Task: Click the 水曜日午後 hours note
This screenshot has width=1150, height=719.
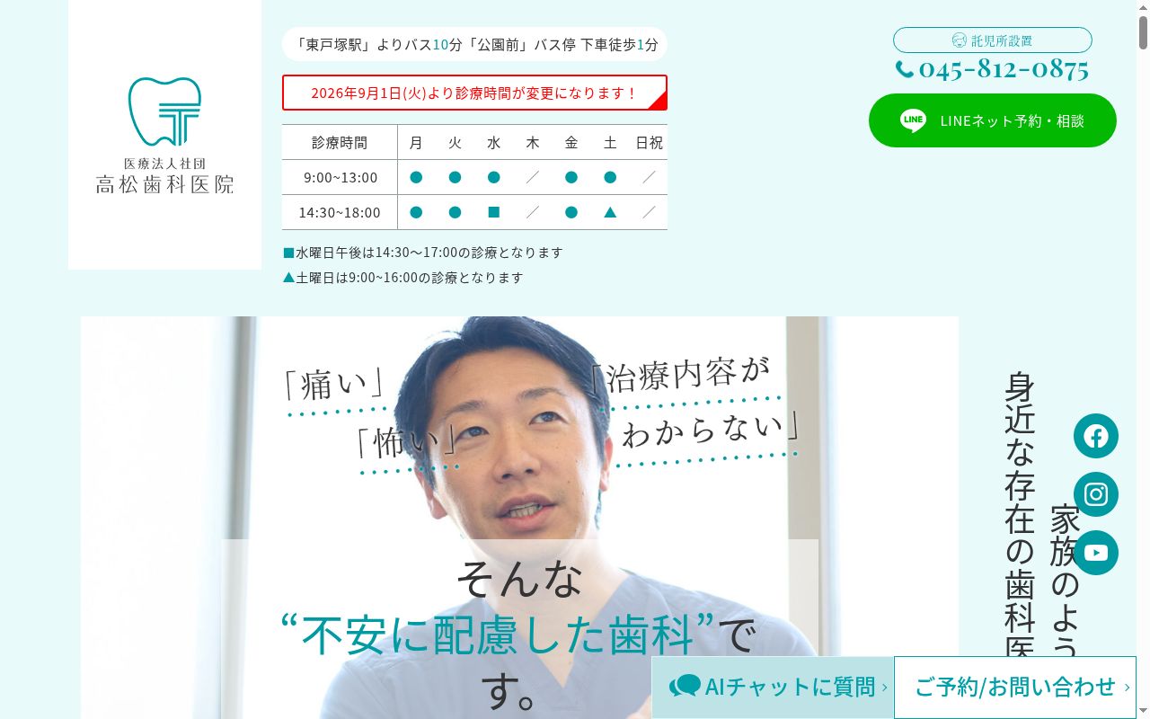Action: 423,253
